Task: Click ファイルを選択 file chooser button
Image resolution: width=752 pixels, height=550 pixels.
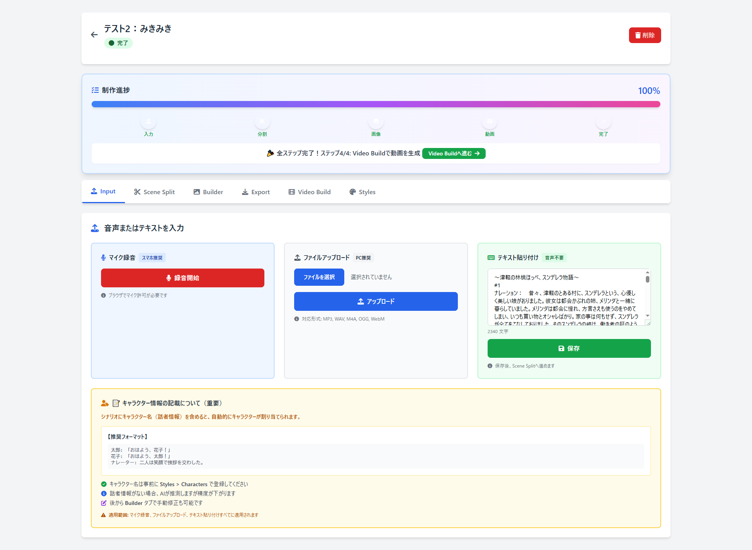Action: point(319,277)
